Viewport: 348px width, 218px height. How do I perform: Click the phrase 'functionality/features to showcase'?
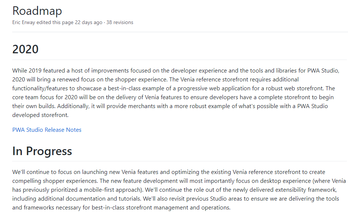pos(57,88)
